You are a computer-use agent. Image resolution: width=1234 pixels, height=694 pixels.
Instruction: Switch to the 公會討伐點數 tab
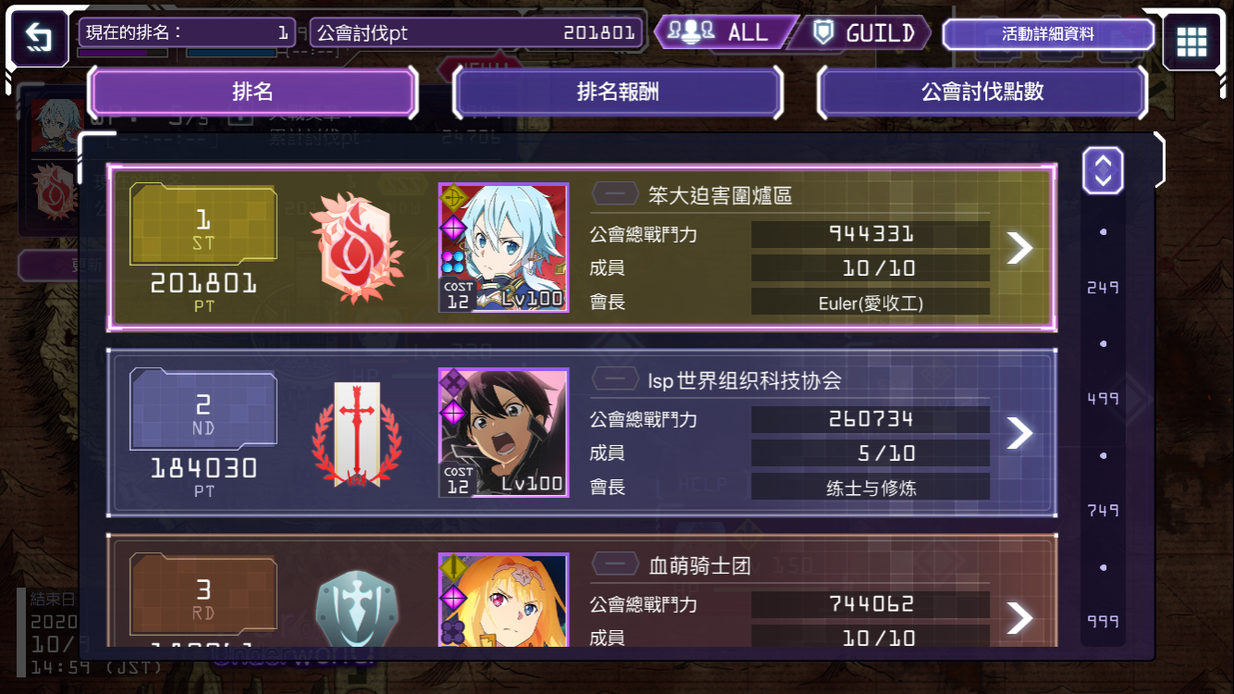tap(981, 92)
